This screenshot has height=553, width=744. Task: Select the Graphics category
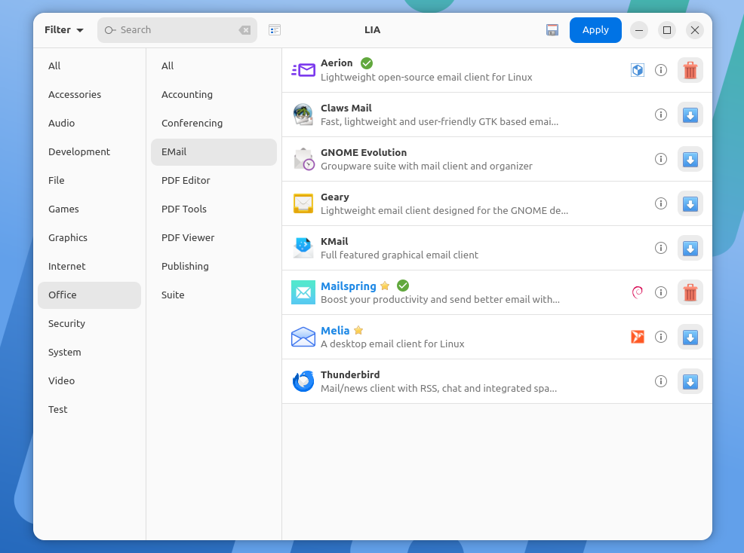[89, 238]
